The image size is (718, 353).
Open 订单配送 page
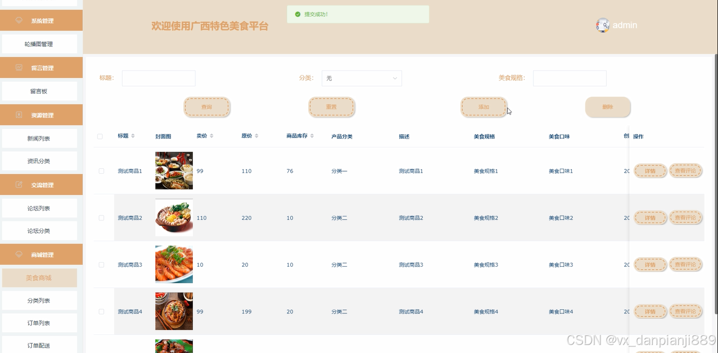point(39,345)
